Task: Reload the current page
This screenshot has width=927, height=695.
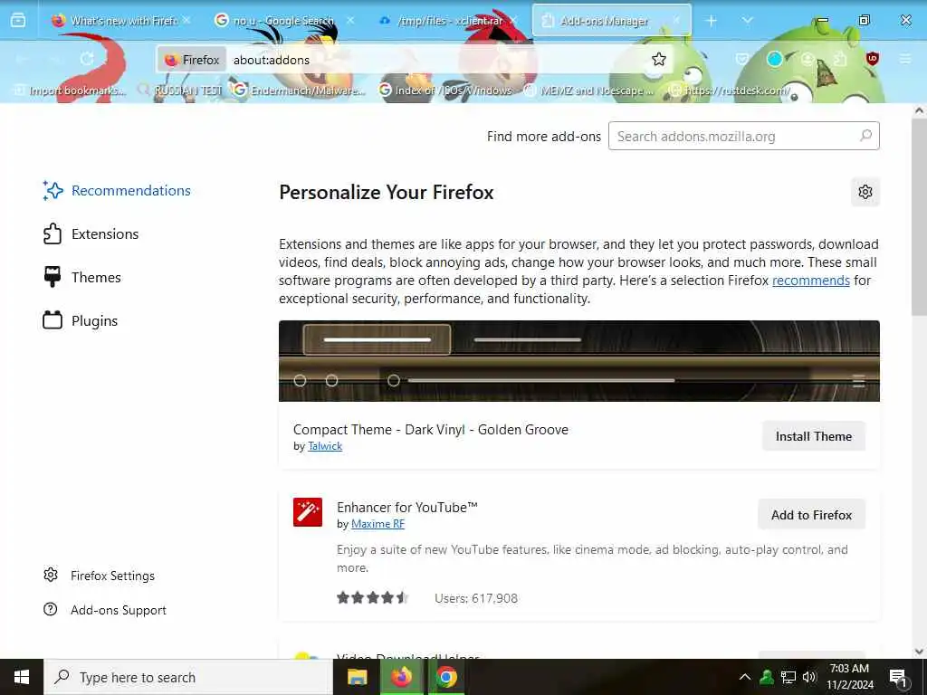Action: coord(87,59)
